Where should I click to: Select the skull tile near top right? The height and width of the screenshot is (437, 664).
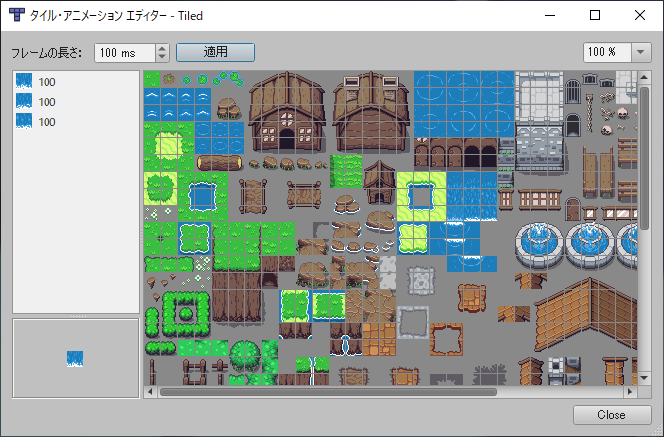pos(622,113)
